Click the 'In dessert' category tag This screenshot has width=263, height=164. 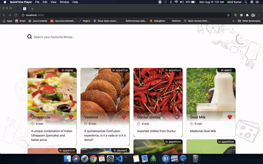pos(120,150)
